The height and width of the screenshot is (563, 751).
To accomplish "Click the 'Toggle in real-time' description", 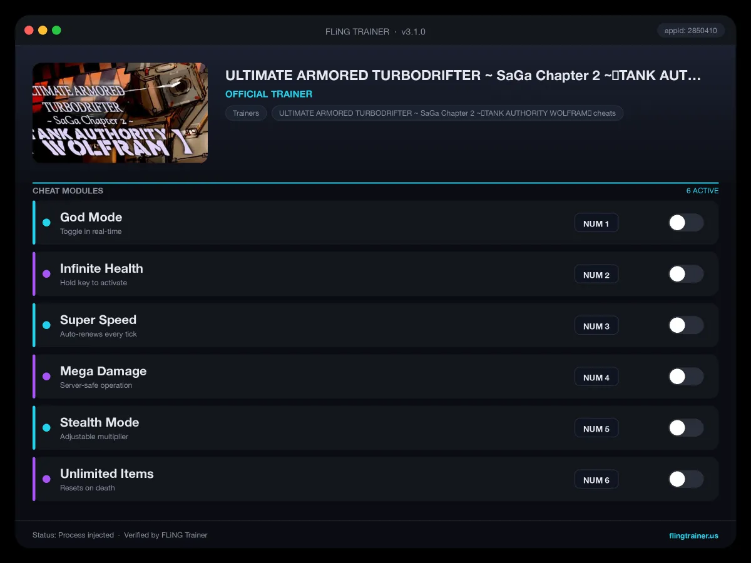I will point(91,231).
